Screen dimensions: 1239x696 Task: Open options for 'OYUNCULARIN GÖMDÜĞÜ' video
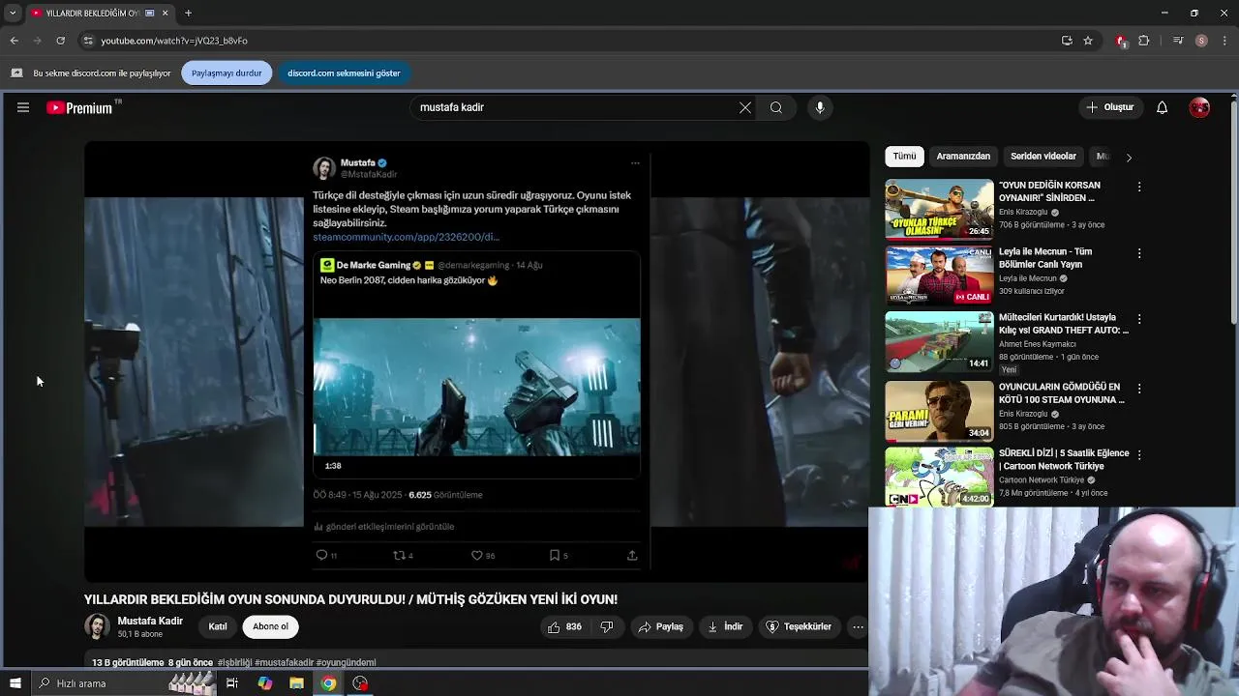pos(1139,389)
